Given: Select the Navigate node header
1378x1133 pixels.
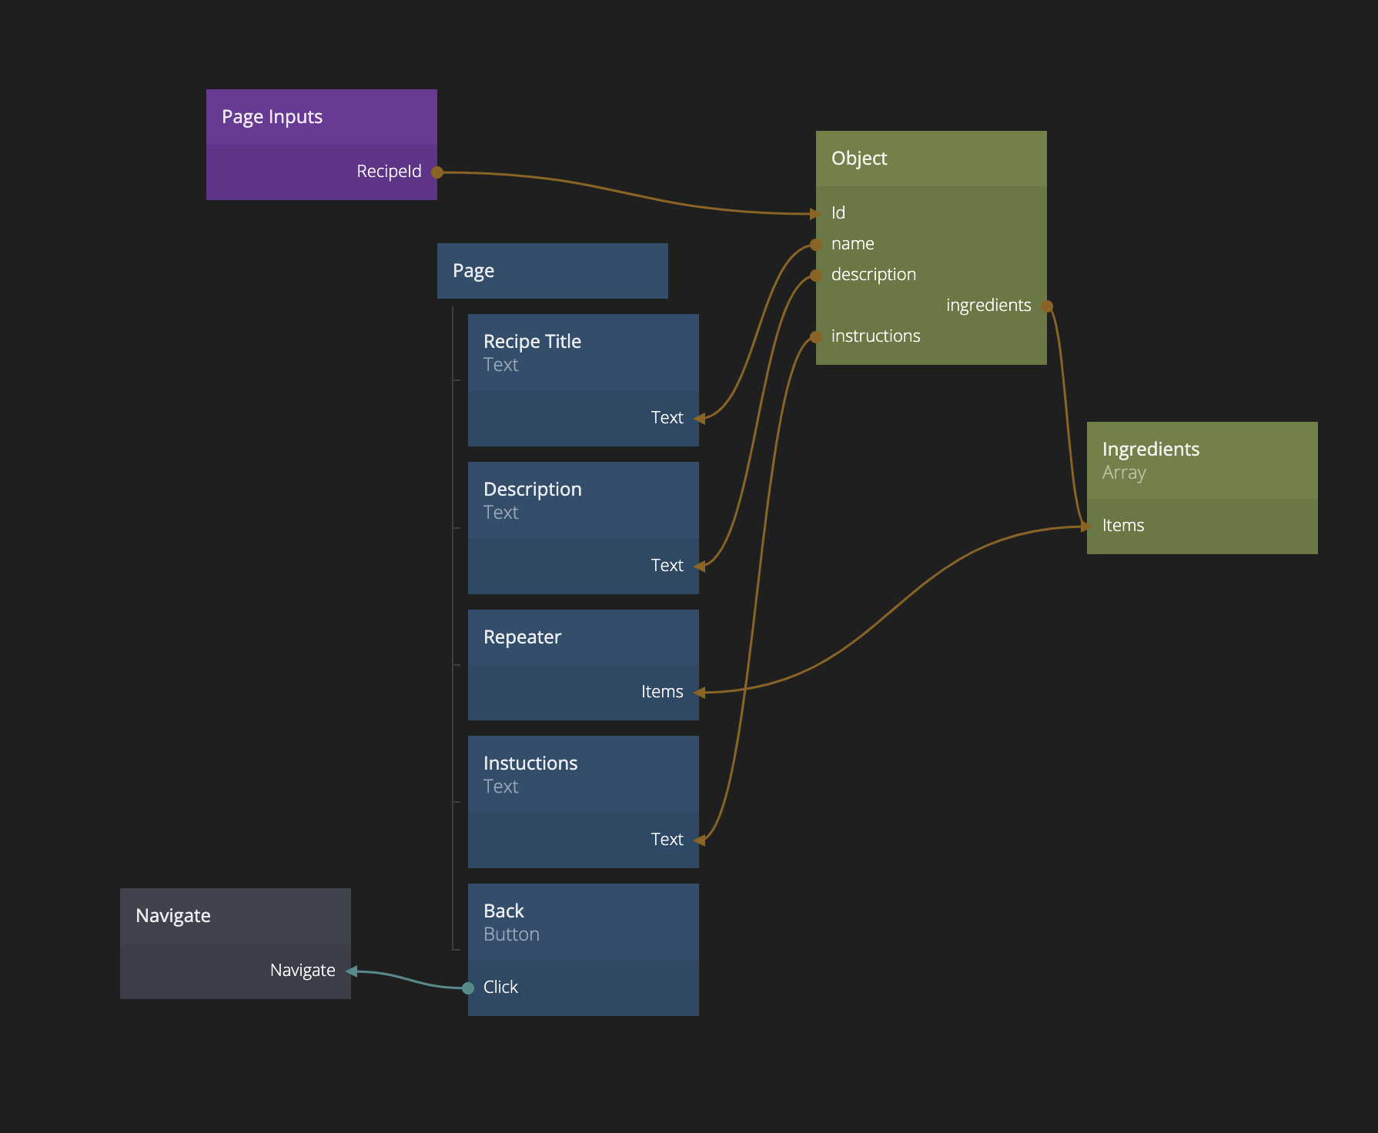Looking at the screenshot, I should coord(235,916).
